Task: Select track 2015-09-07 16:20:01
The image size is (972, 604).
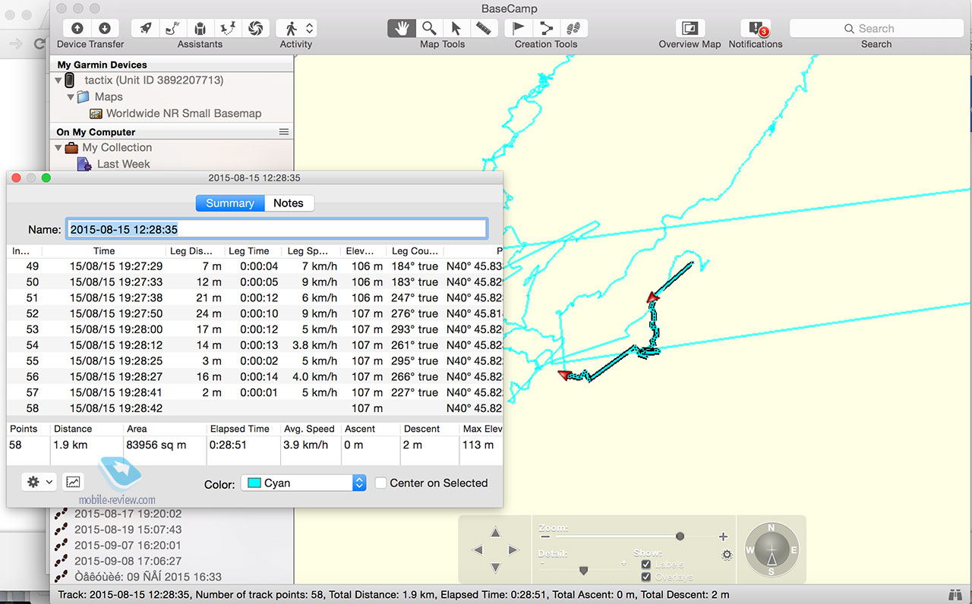Action: click(128, 546)
